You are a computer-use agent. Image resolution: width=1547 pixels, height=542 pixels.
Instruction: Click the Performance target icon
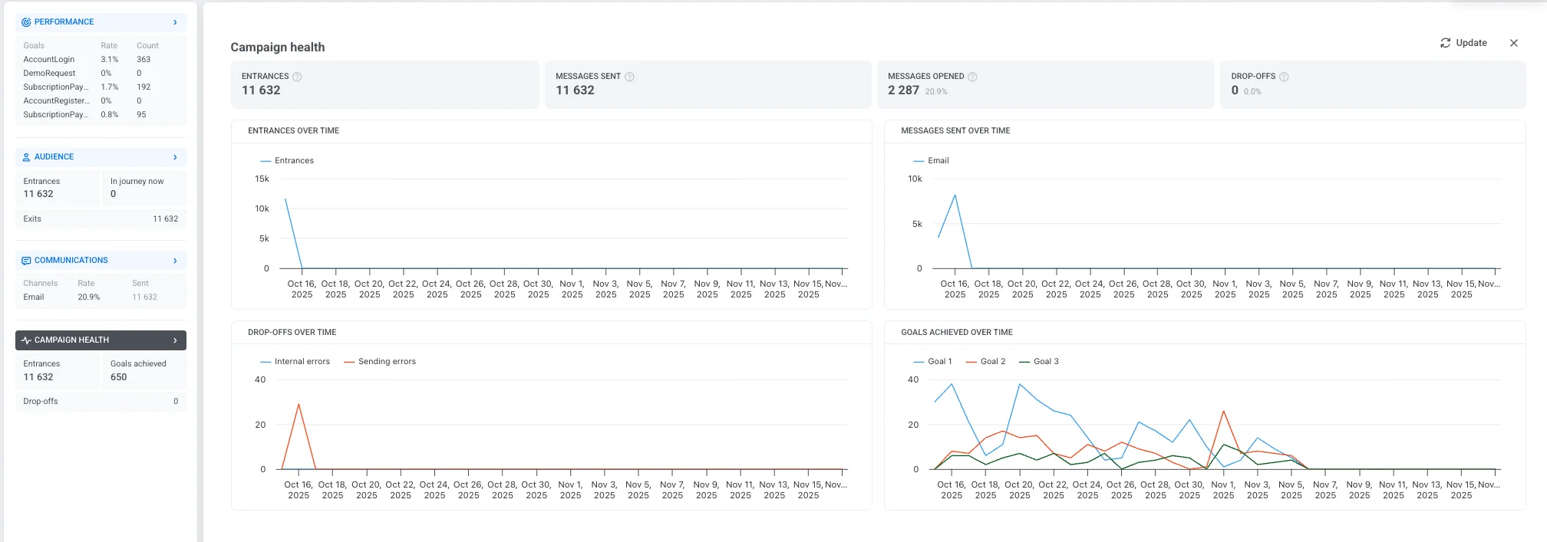pyautogui.click(x=26, y=22)
